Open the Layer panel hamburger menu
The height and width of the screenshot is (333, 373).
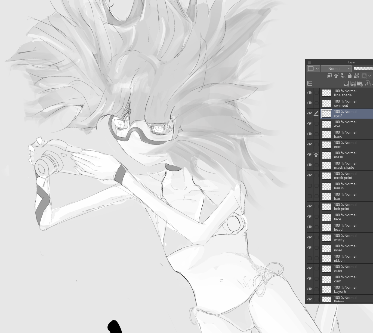309,62
